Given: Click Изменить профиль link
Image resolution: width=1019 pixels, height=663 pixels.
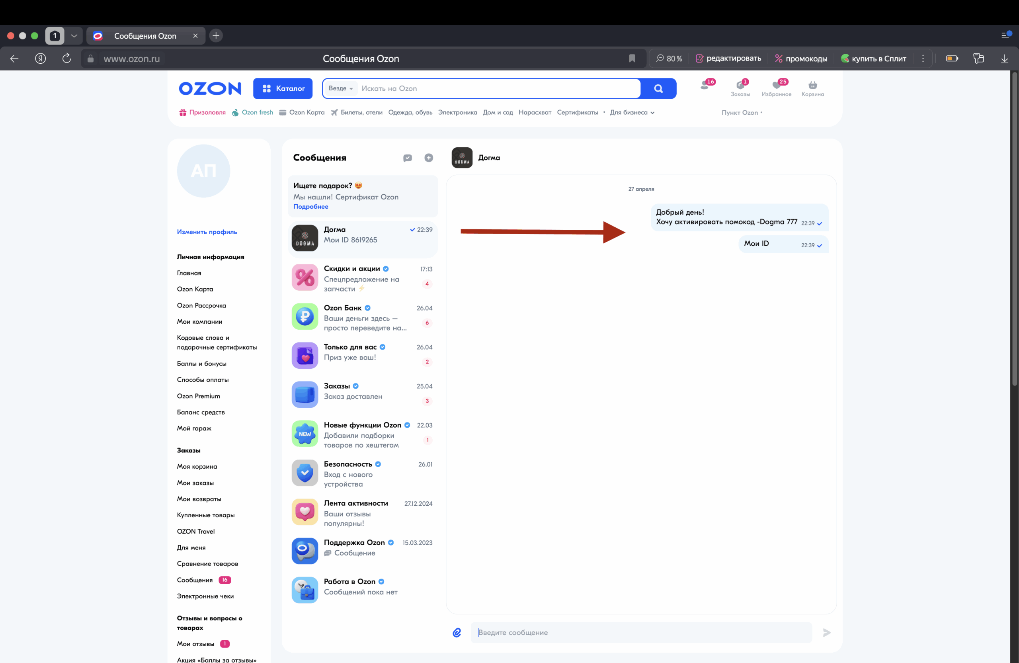Looking at the screenshot, I should tap(207, 232).
